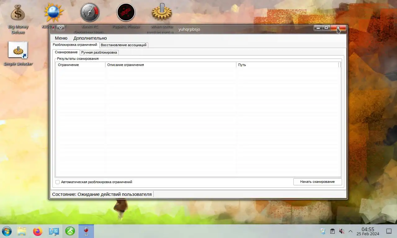Image resolution: width=397 pixels, height=238 pixels.
Task: Click the yuhqrpbsjo window title
Action: (189, 29)
